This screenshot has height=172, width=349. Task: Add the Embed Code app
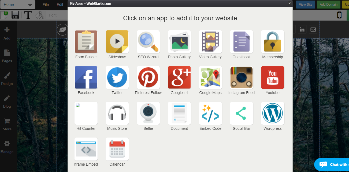(x=210, y=113)
